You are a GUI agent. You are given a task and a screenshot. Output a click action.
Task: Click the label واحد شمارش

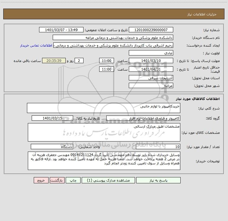point(89,147)
